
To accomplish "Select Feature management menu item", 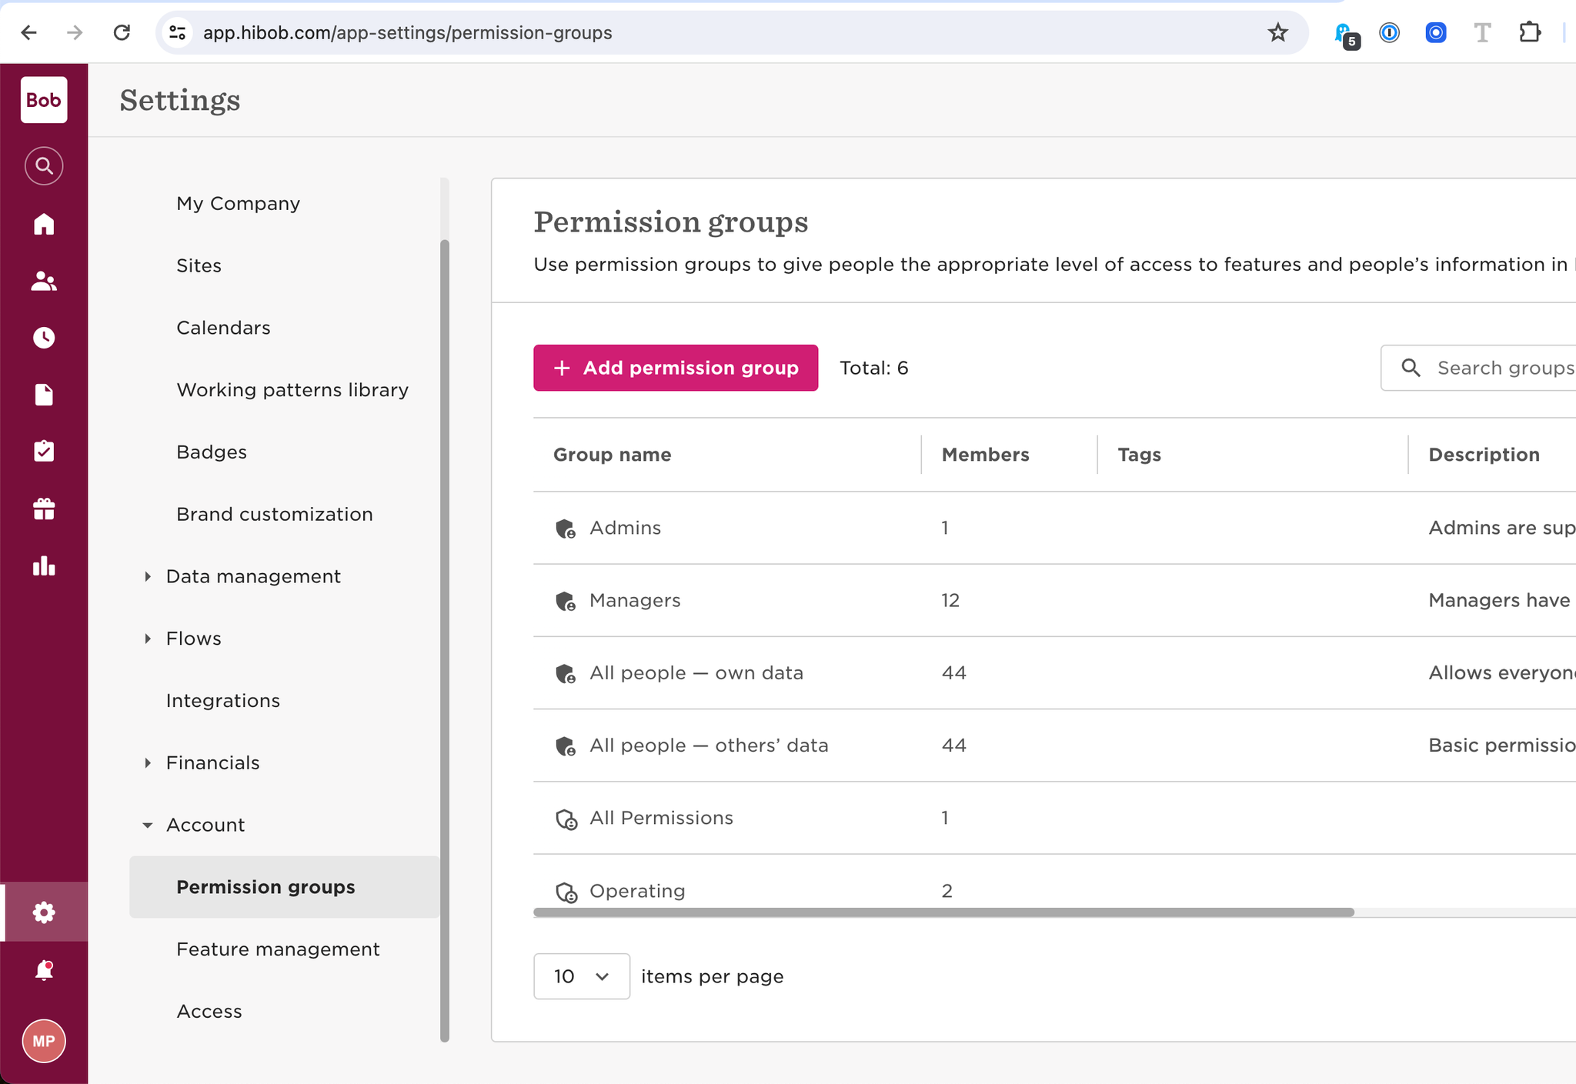I will [x=278, y=949].
